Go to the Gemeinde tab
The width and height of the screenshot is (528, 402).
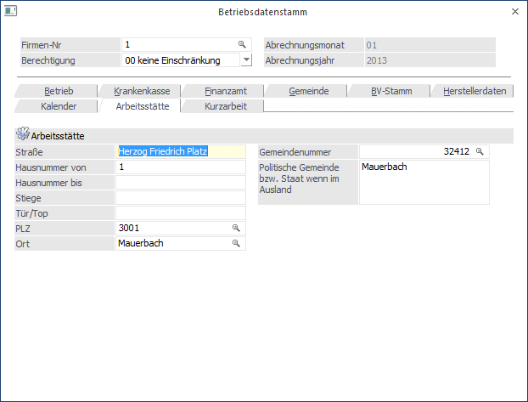308,91
